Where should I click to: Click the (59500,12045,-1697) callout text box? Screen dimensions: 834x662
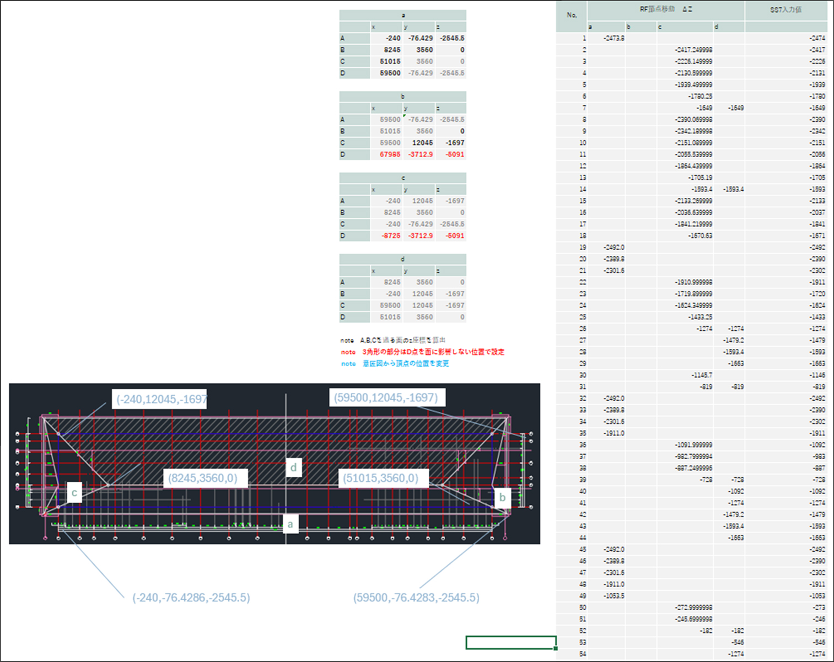point(386,398)
